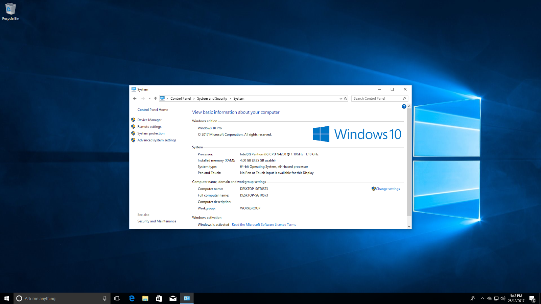This screenshot has height=304, width=541.
Task: Click the Back arrow in the System window
Action: click(135, 99)
